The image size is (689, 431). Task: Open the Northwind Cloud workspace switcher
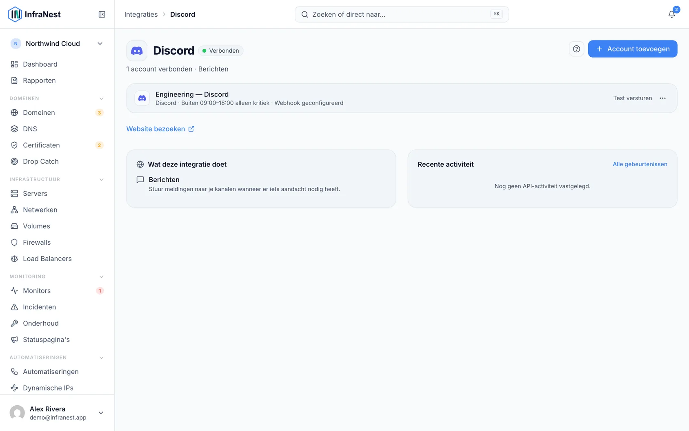(57, 44)
